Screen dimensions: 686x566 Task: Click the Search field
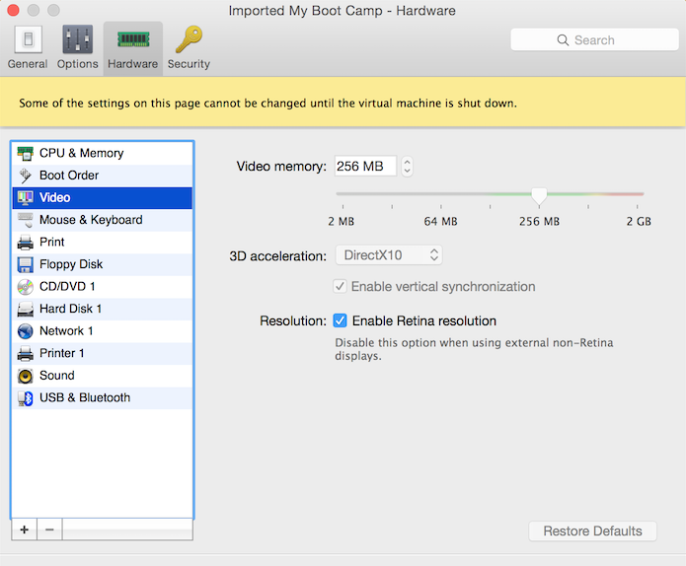pos(594,39)
